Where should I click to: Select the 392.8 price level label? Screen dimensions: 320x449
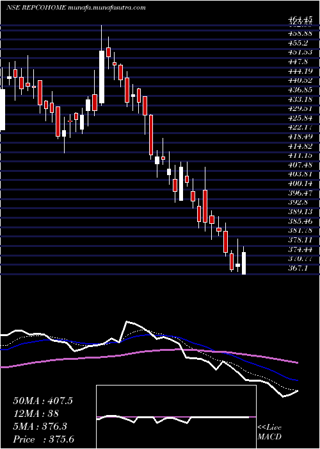coord(298,203)
